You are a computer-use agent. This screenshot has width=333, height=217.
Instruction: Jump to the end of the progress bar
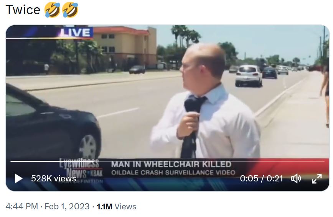click(324, 161)
